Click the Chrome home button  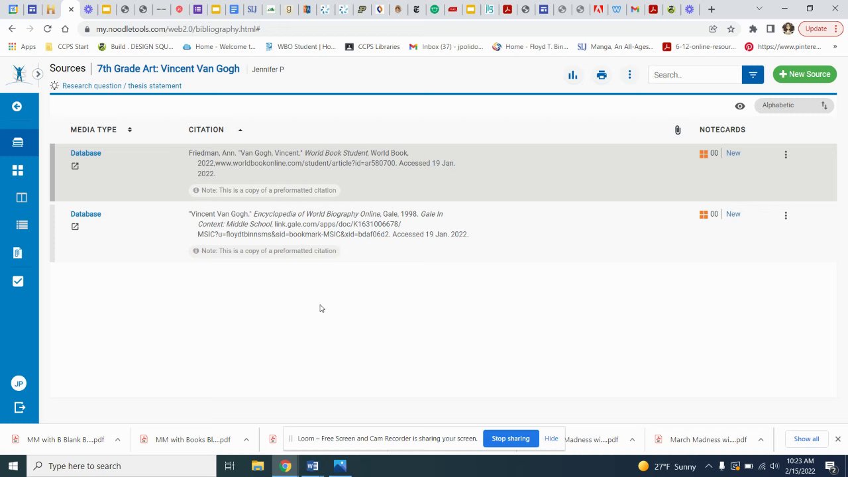click(65, 28)
